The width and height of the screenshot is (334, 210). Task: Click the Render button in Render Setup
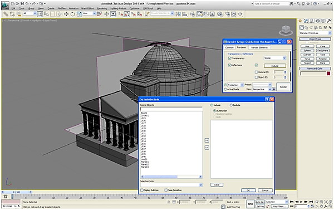[x=283, y=87]
